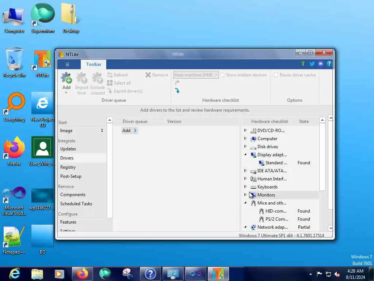The image size is (374, 281).
Task: Expand the Computer hardware node
Action: point(245,139)
